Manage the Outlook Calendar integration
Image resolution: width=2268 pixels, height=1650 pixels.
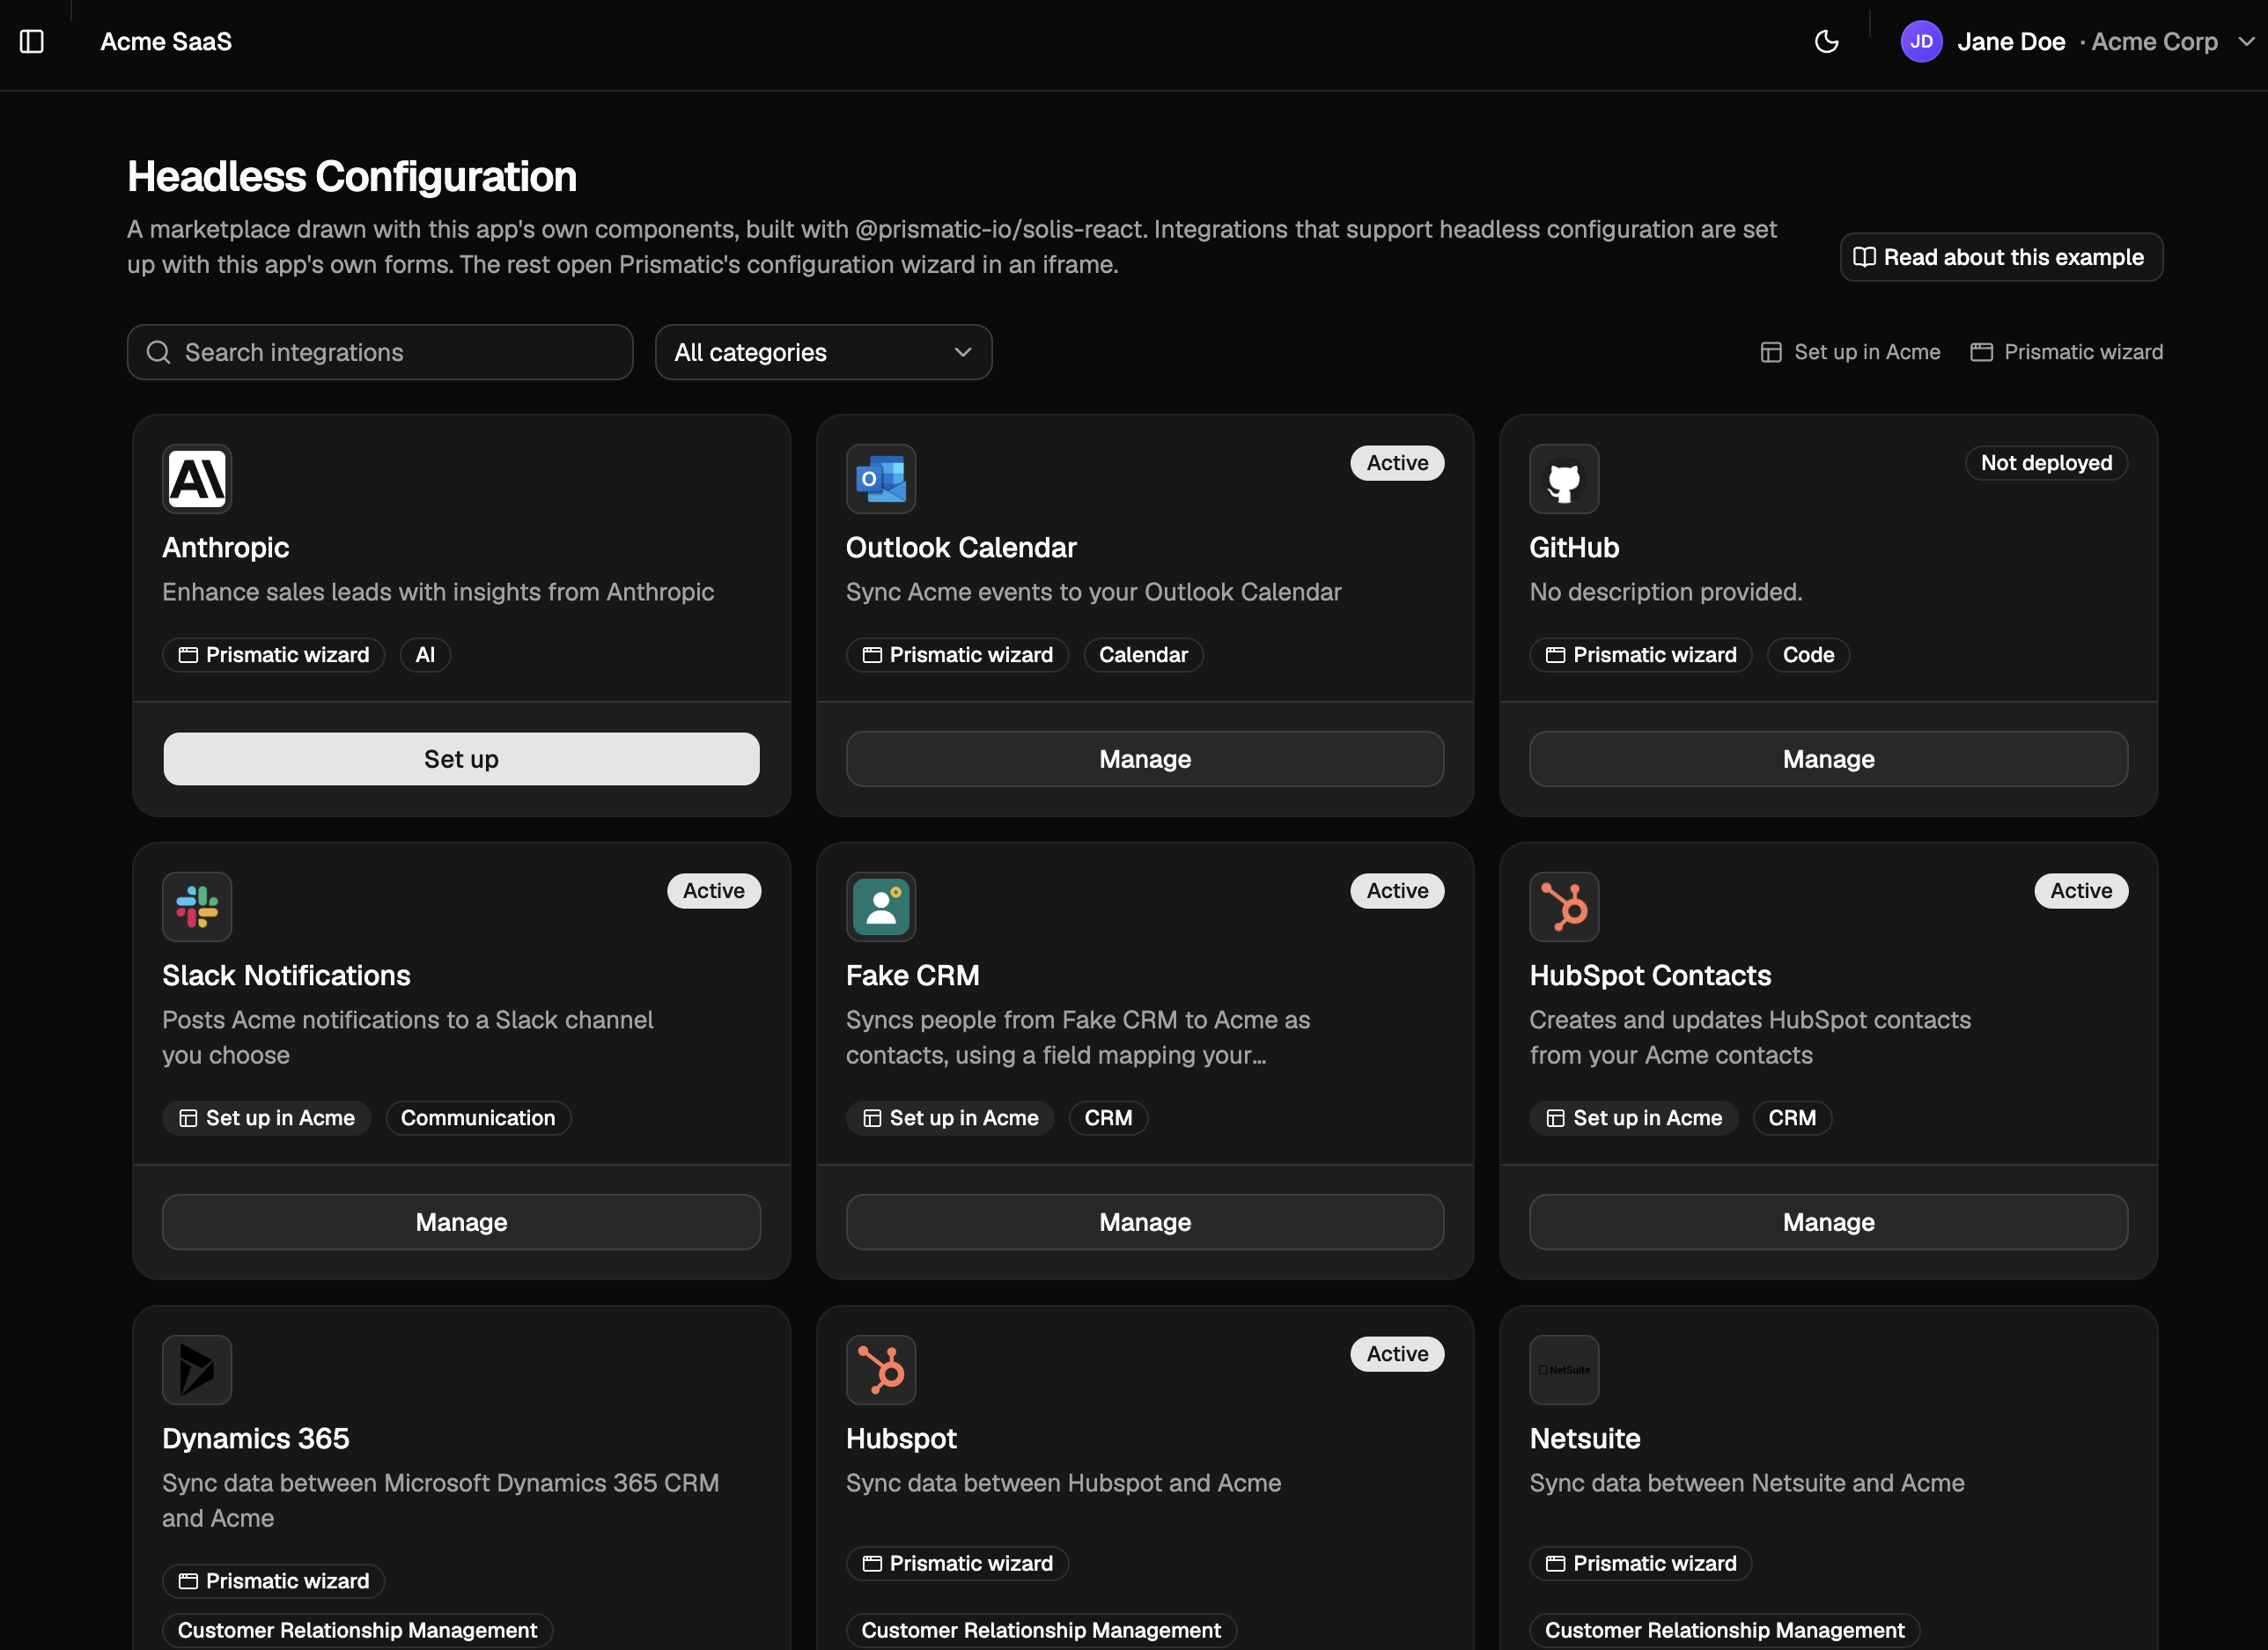(1145, 759)
